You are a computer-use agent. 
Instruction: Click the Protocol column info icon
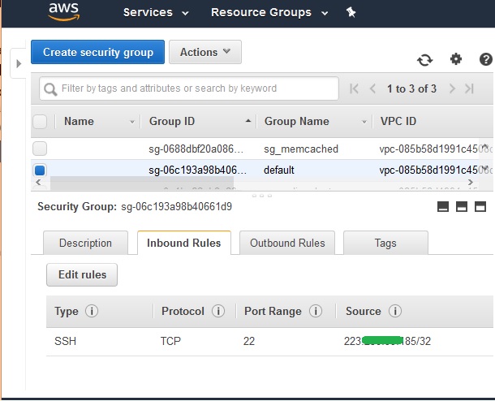pos(217,311)
